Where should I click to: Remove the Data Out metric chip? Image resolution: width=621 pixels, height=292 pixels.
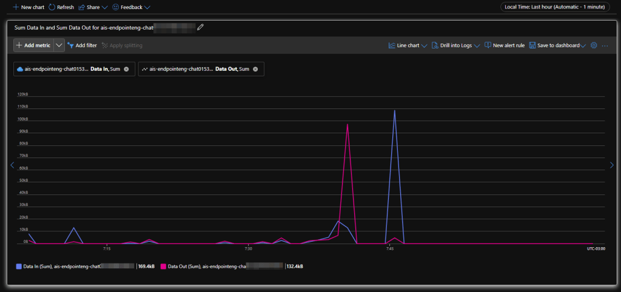point(255,69)
